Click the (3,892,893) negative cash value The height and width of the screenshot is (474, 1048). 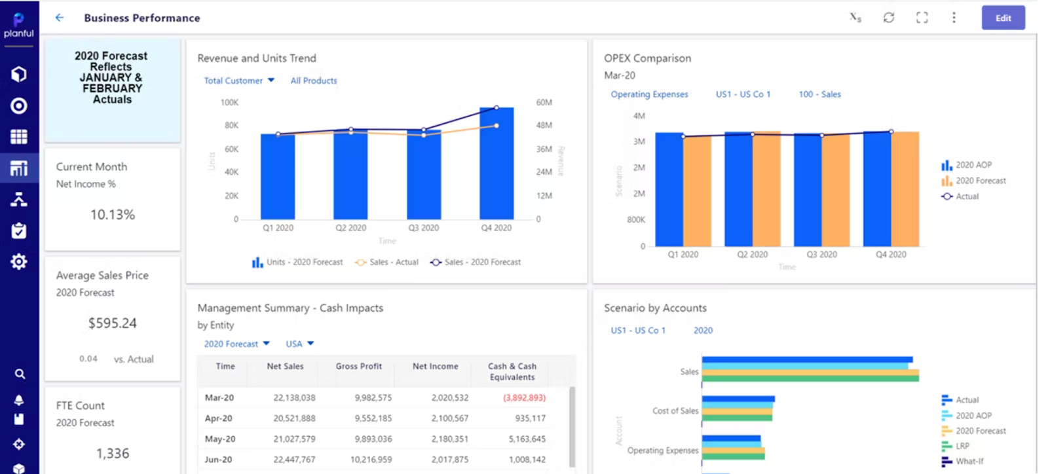pos(524,397)
